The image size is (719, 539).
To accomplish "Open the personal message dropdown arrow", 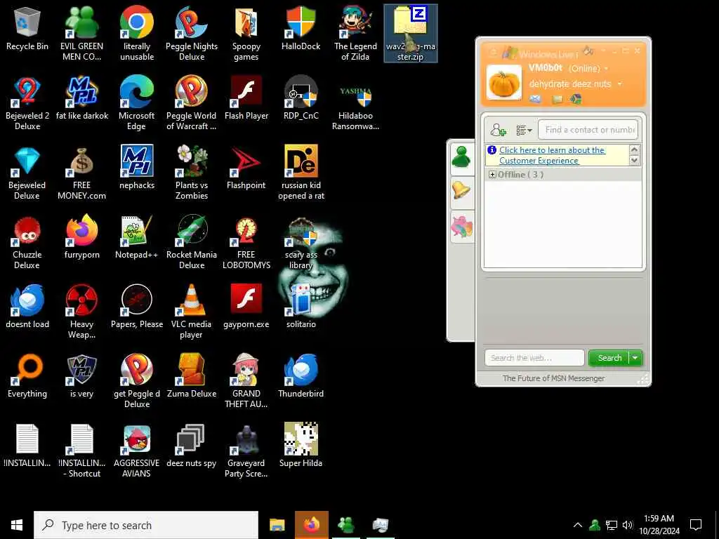I will (x=620, y=84).
